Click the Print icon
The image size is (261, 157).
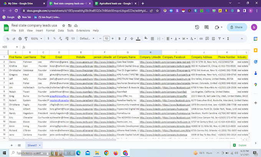20,39
